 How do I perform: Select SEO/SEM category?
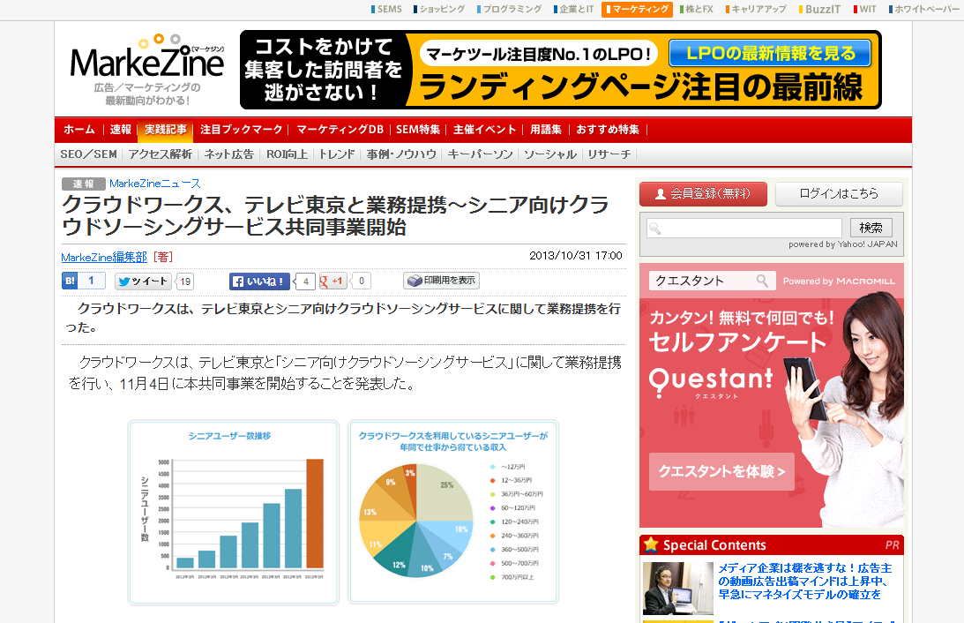click(88, 154)
